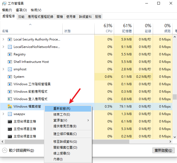Click the console icon of the 5.3 MB 主控台視窗主機

[x=10, y=129]
